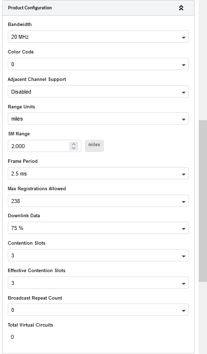
Task: Open the Downlink Data dropdown showing 75 %
Action: tap(98, 228)
